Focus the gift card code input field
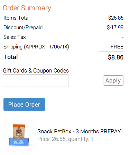 pos(36,80)
